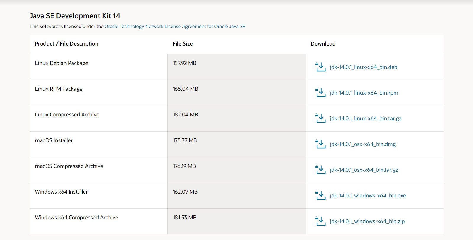Image resolution: width=473 pixels, height=240 pixels.
Task: Click download icon for Windows x64 Compressed Archive
Action: (x=321, y=221)
